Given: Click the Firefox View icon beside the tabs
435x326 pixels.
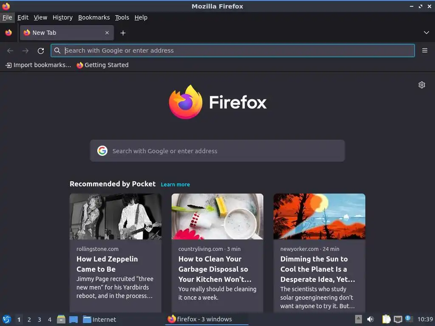Looking at the screenshot, I should point(8,33).
